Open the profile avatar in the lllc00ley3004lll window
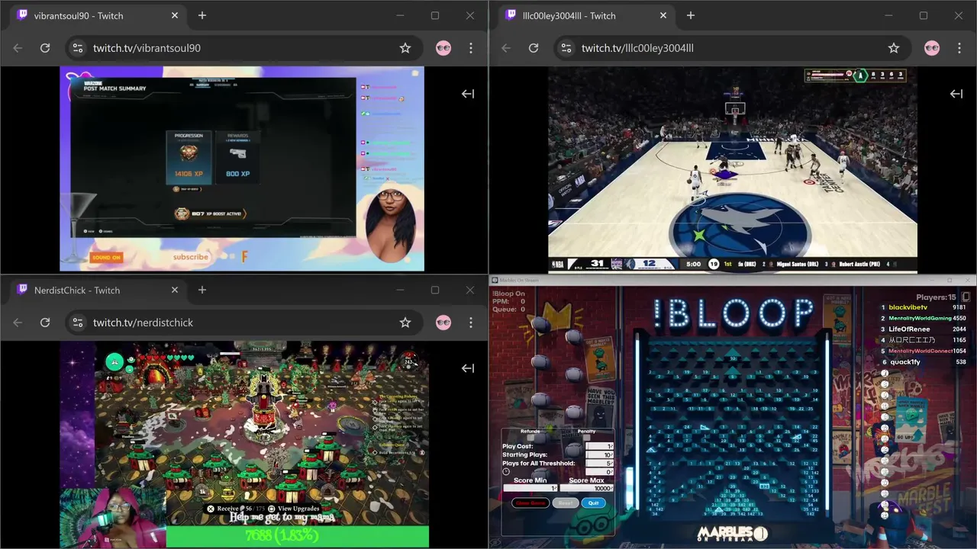The width and height of the screenshot is (977, 549). [x=932, y=48]
